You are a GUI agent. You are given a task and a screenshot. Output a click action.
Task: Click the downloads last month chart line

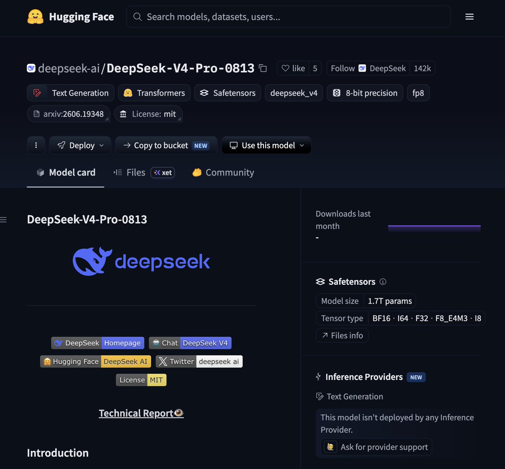click(434, 228)
